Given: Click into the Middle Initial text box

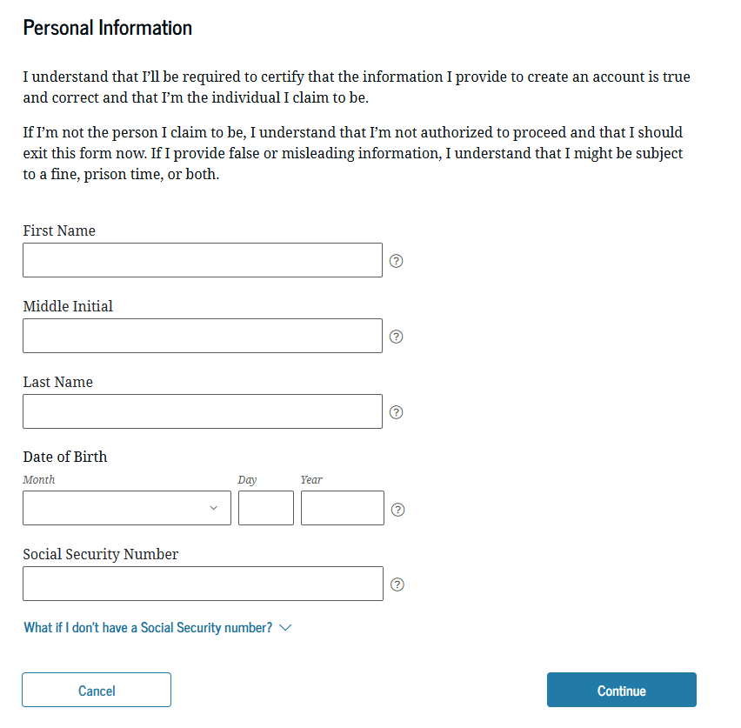Looking at the screenshot, I should [203, 336].
